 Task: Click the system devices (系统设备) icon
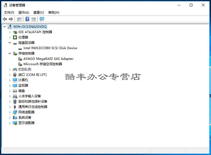15,118
